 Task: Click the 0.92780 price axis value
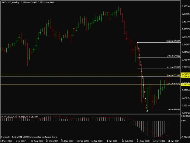pos(186,22)
